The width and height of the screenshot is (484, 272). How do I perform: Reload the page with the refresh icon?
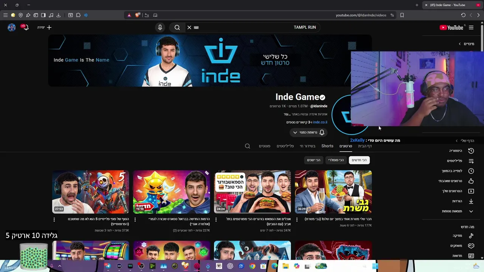(x=463, y=15)
